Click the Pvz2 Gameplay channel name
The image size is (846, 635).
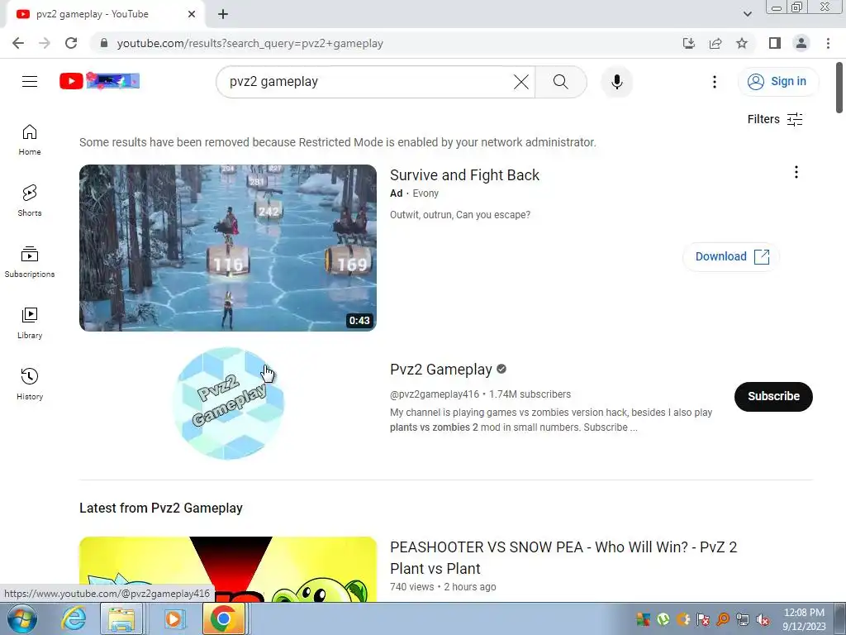click(441, 370)
